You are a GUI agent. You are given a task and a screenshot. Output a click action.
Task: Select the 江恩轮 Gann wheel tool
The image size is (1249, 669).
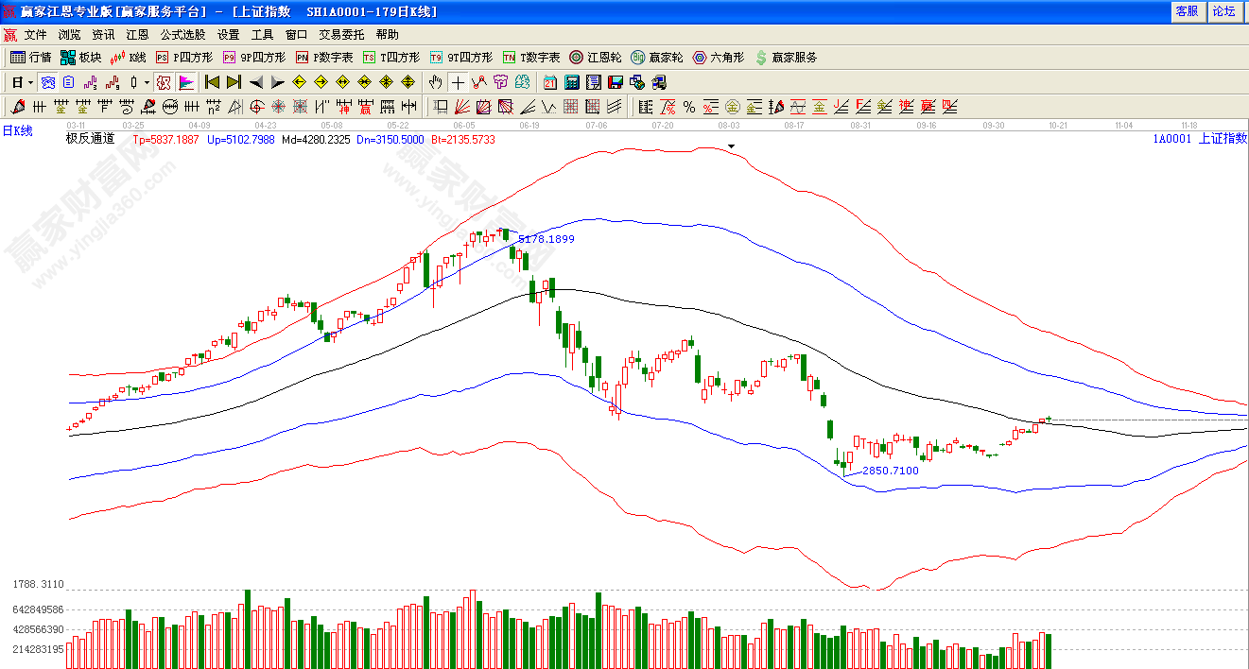coord(597,58)
